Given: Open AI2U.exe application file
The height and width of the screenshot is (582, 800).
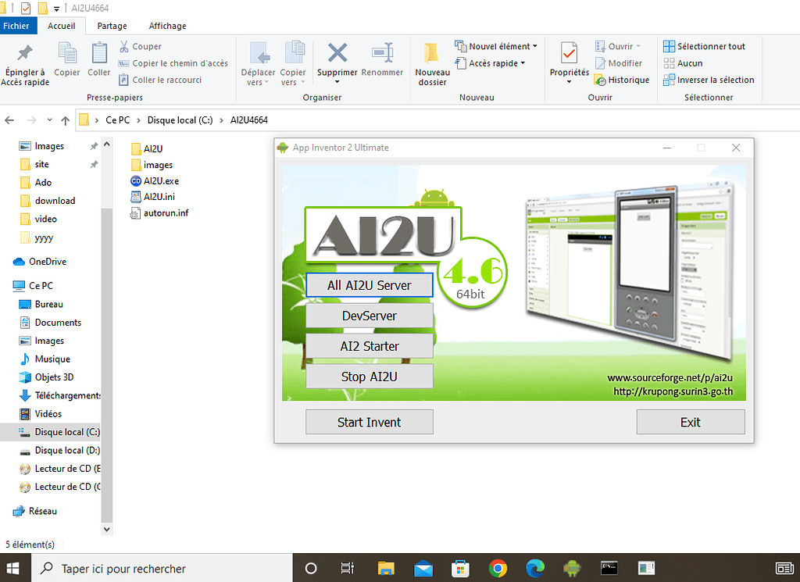Looking at the screenshot, I should [161, 180].
